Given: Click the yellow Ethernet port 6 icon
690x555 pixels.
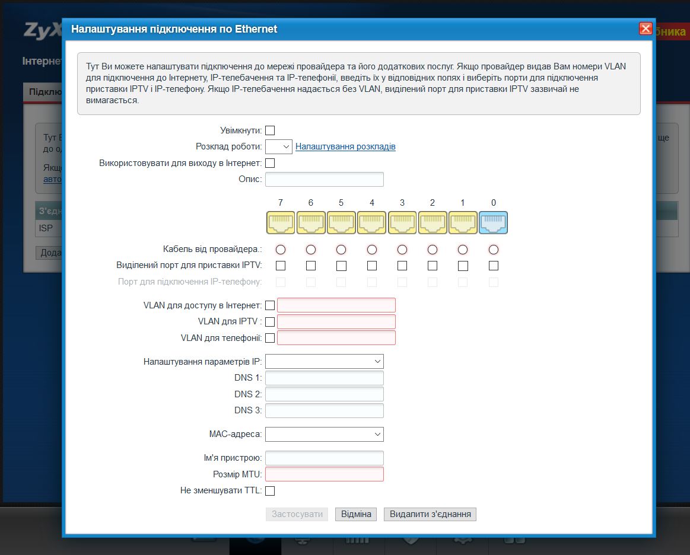Looking at the screenshot, I should [311, 222].
